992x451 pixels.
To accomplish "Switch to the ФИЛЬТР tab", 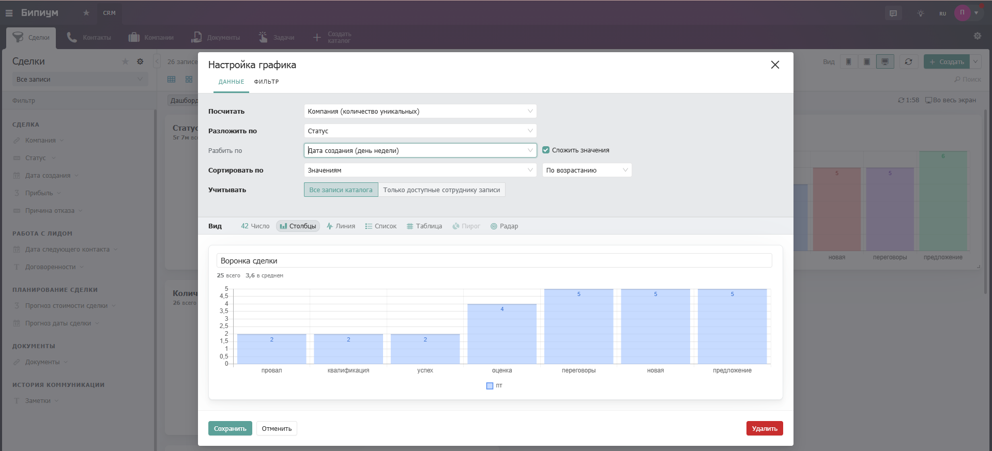I will [266, 82].
